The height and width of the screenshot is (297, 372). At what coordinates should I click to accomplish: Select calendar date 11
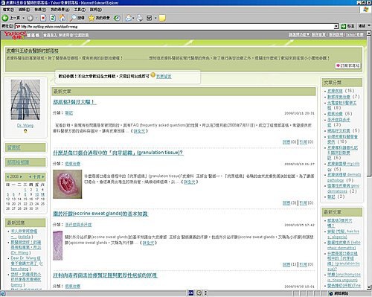point(42,194)
